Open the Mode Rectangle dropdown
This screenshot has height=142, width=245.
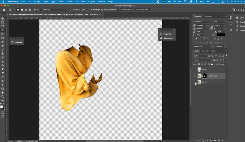pyautogui.click(x=54, y=10)
